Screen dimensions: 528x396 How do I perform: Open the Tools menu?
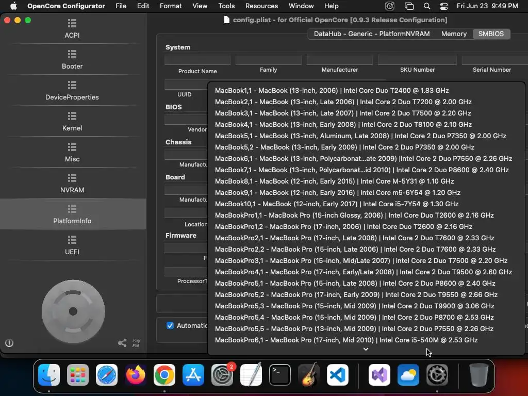226,6
